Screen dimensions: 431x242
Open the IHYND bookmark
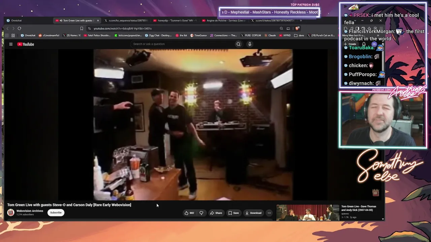click(x=285, y=35)
